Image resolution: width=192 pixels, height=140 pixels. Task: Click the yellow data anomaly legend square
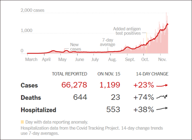coord(22,122)
